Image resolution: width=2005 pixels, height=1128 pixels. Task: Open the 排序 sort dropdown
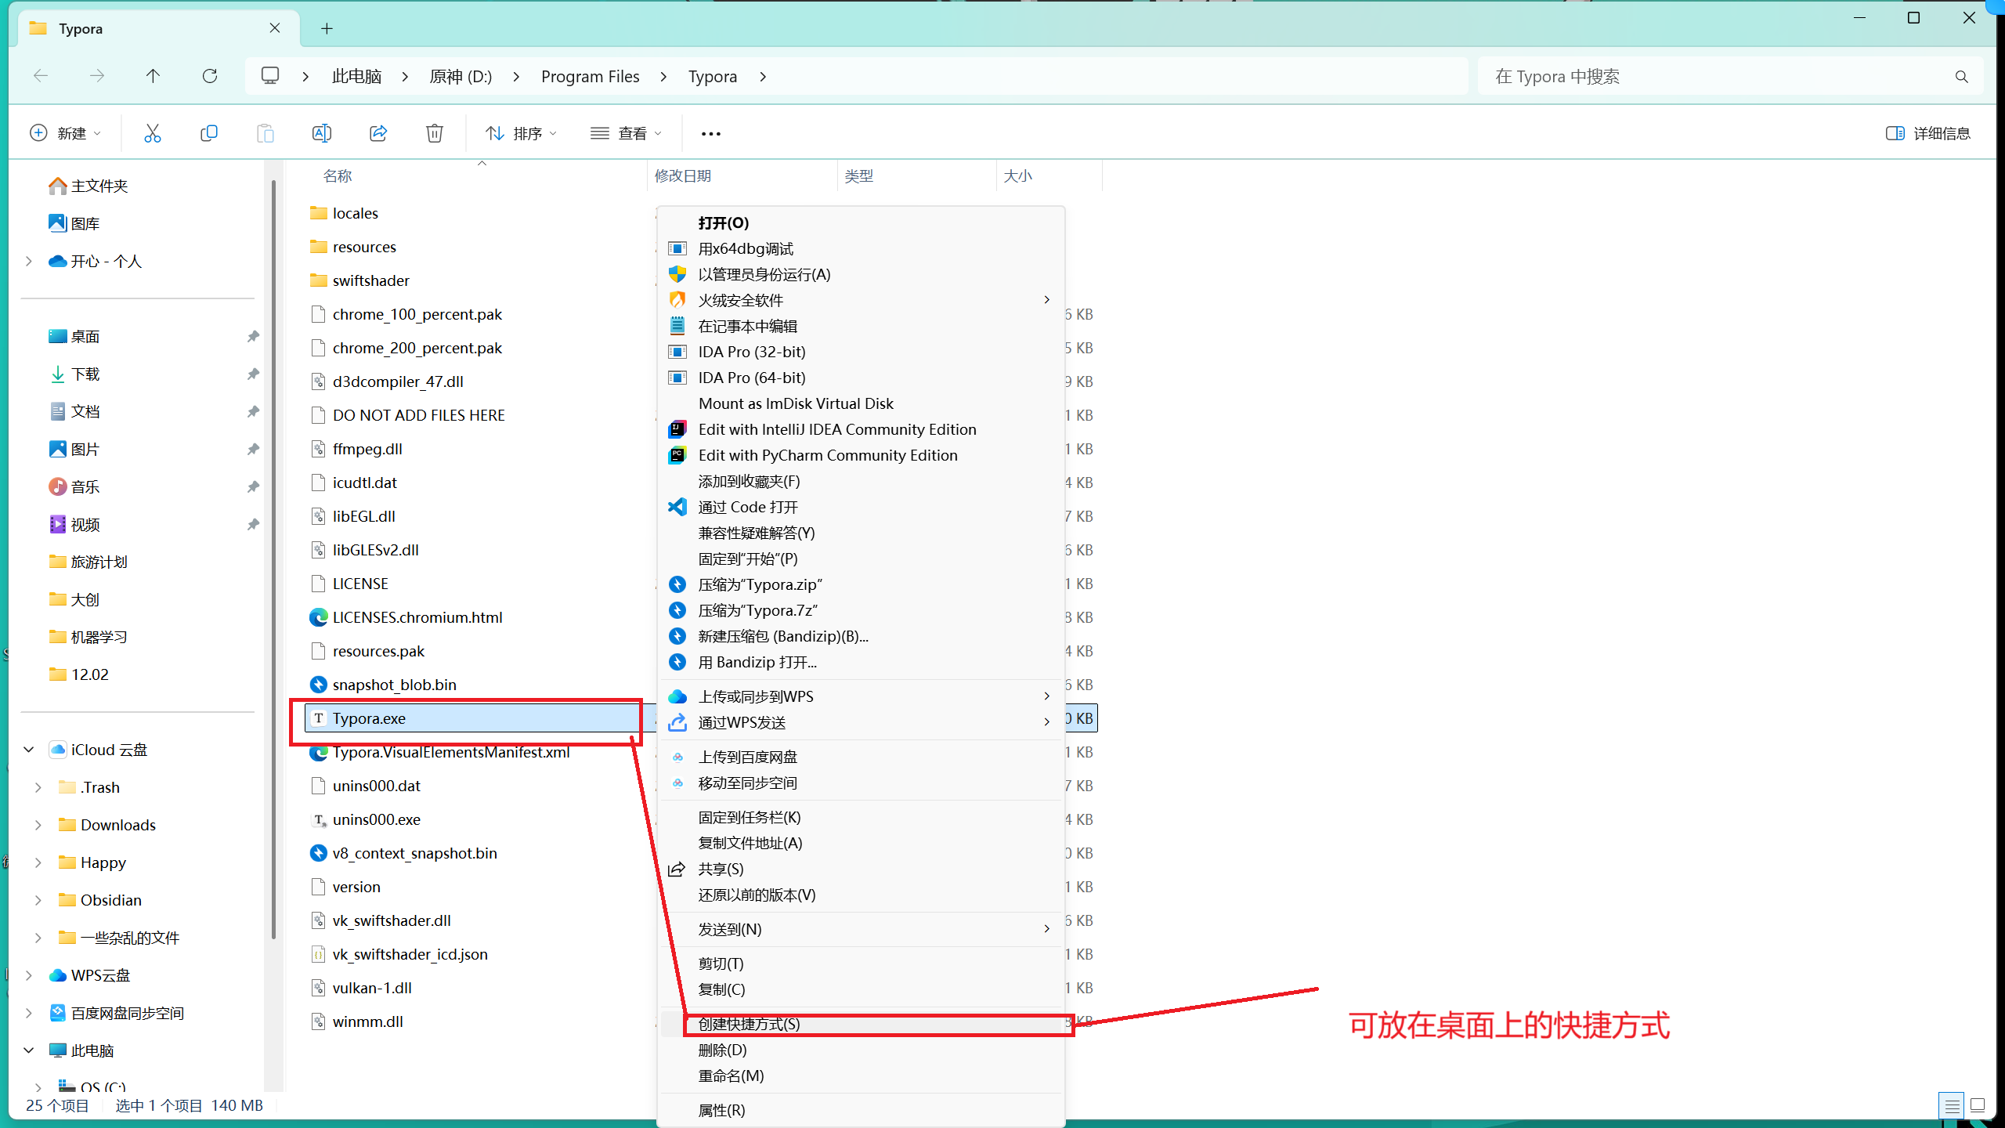coord(521,133)
